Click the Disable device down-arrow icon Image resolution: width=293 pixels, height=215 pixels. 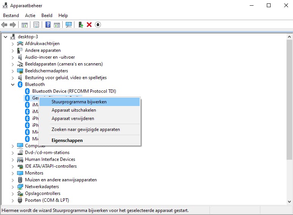tap(98, 25)
